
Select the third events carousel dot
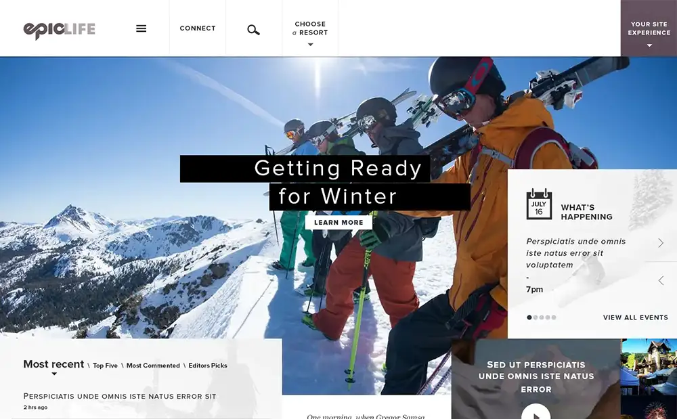pyautogui.click(x=542, y=317)
